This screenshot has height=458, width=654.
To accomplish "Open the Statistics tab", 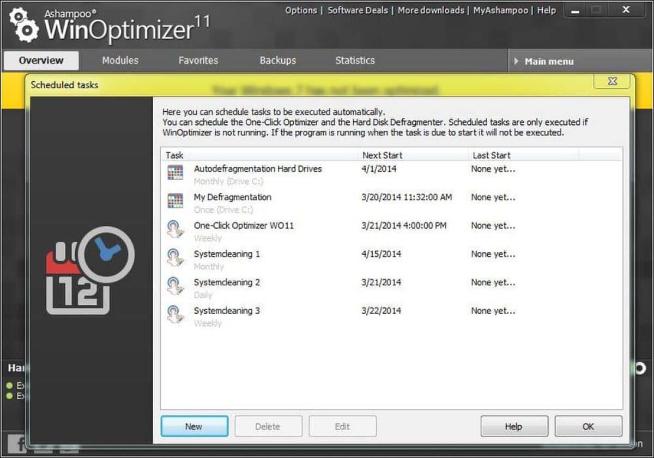I will (354, 61).
